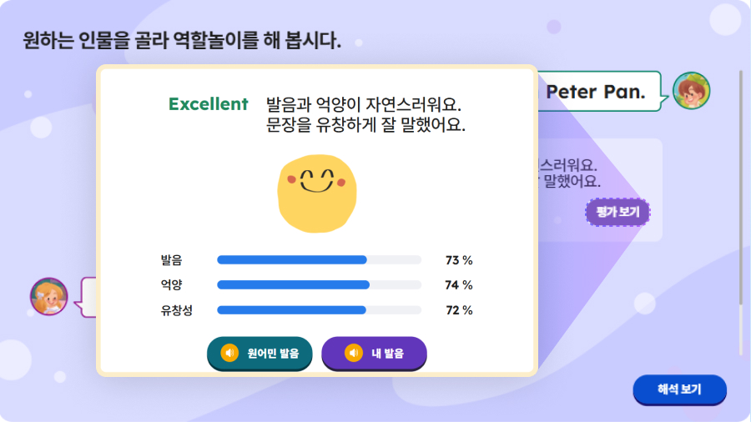Open 평가 보기 evaluation view

tap(617, 212)
